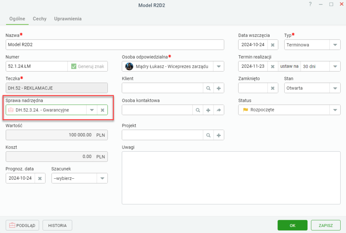The width and height of the screenshot is (346, 233).
Task: Click the Prognoz. data date value
Action: [x=20, y=178]
